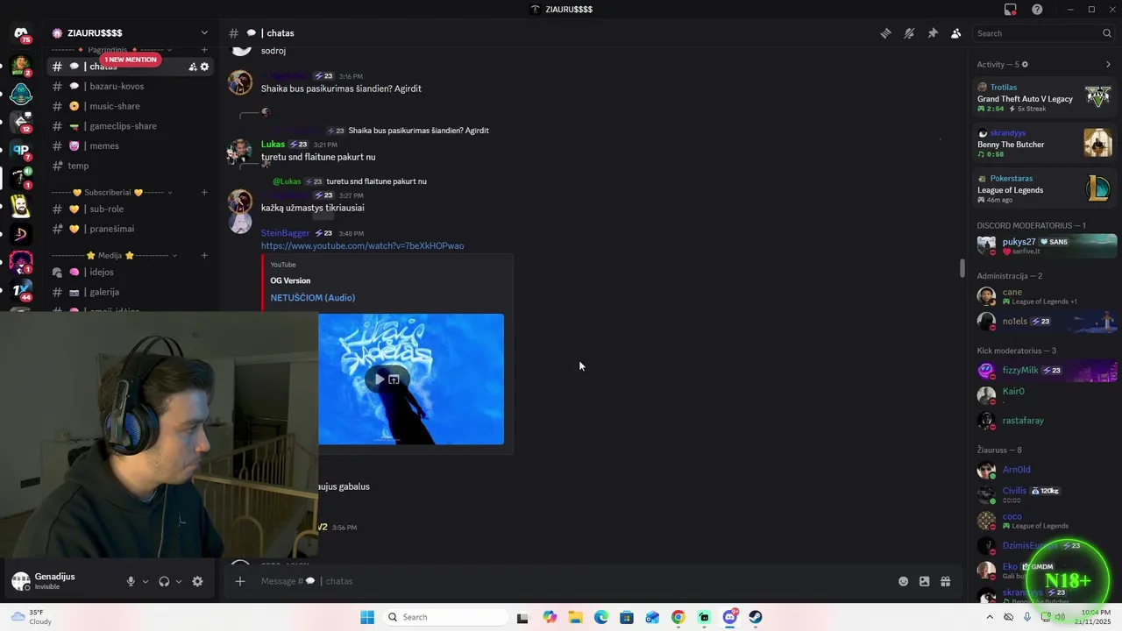Image resolution: width=1122 pixels, height=631 pixels.
Task: Open member rastafaray profile
Action: 1045,421
